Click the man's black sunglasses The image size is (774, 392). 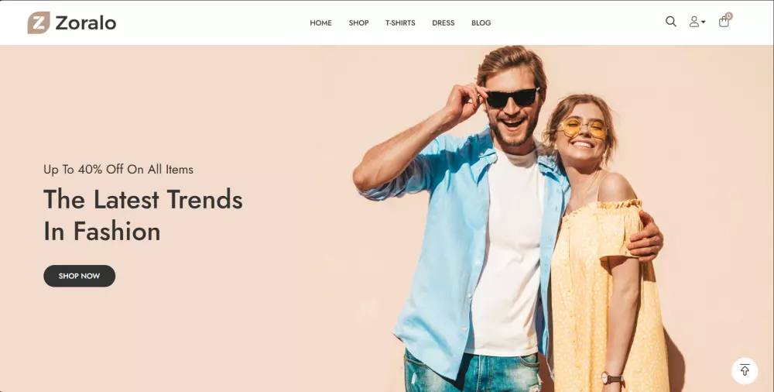click(512, 97)
